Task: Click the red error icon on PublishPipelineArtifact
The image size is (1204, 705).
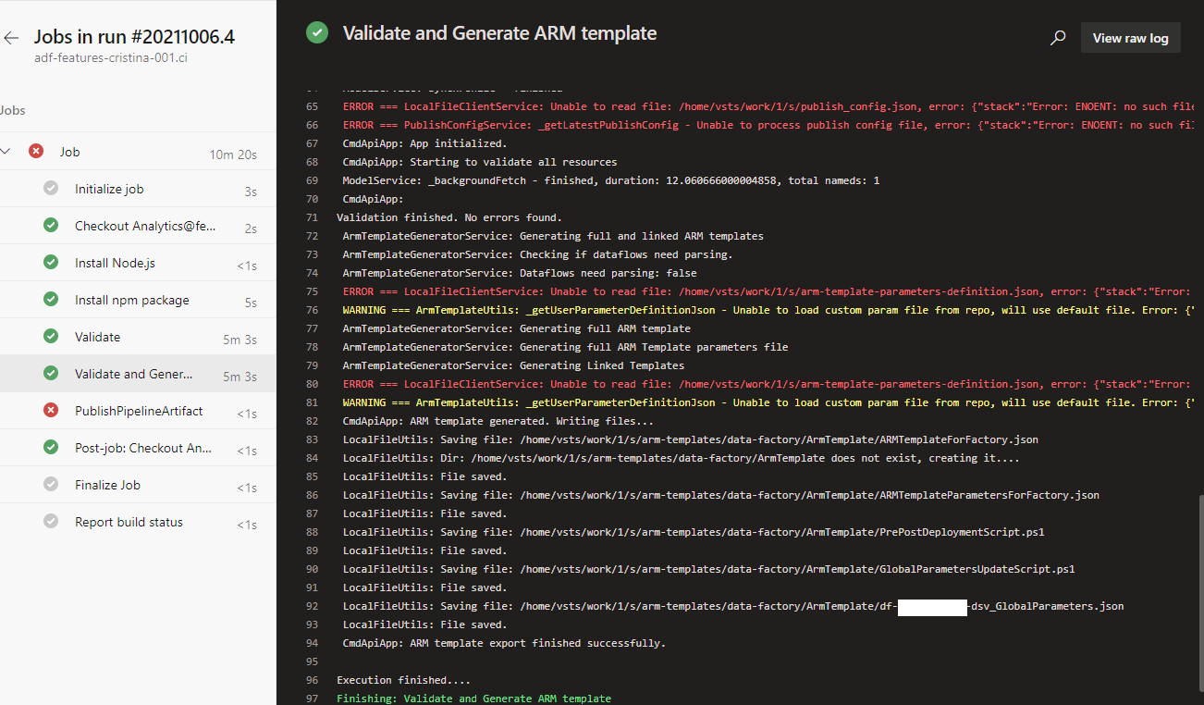Action: [51, 409]
